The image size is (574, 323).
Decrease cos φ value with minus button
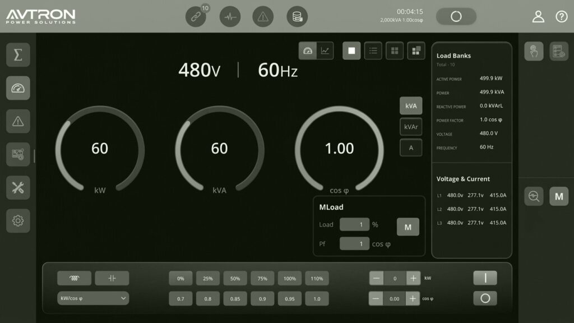point(376,299)
